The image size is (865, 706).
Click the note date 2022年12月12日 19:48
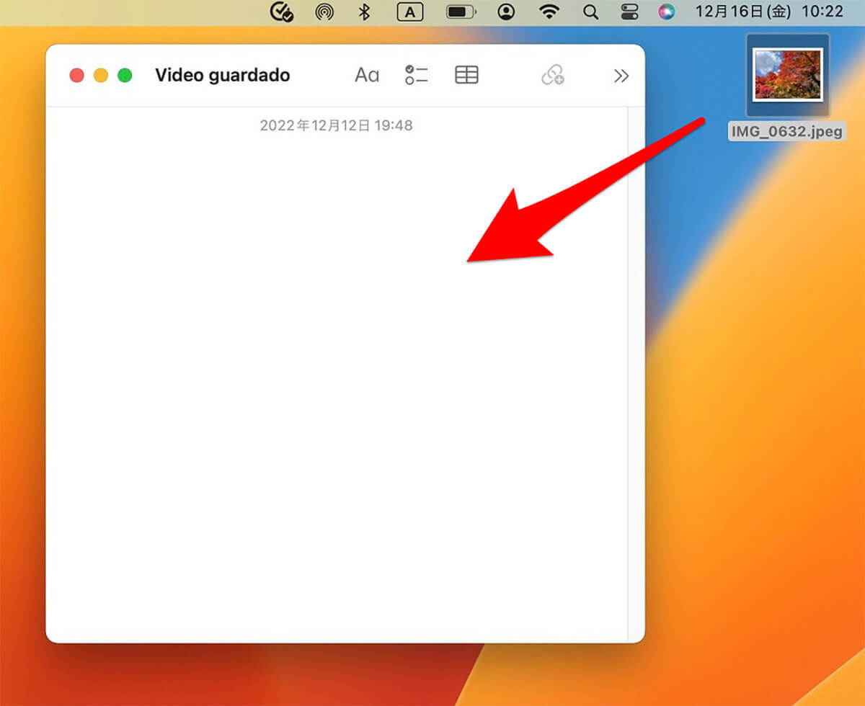pos(336,125)
